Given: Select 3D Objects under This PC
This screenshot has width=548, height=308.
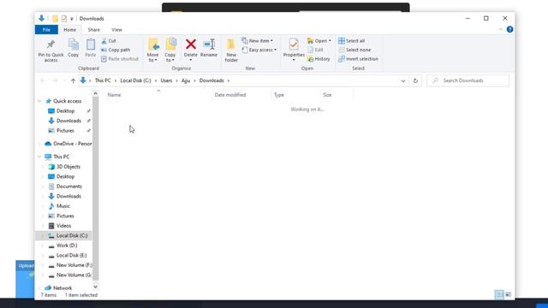Looking at the screenshot, I should pos(68,167).
